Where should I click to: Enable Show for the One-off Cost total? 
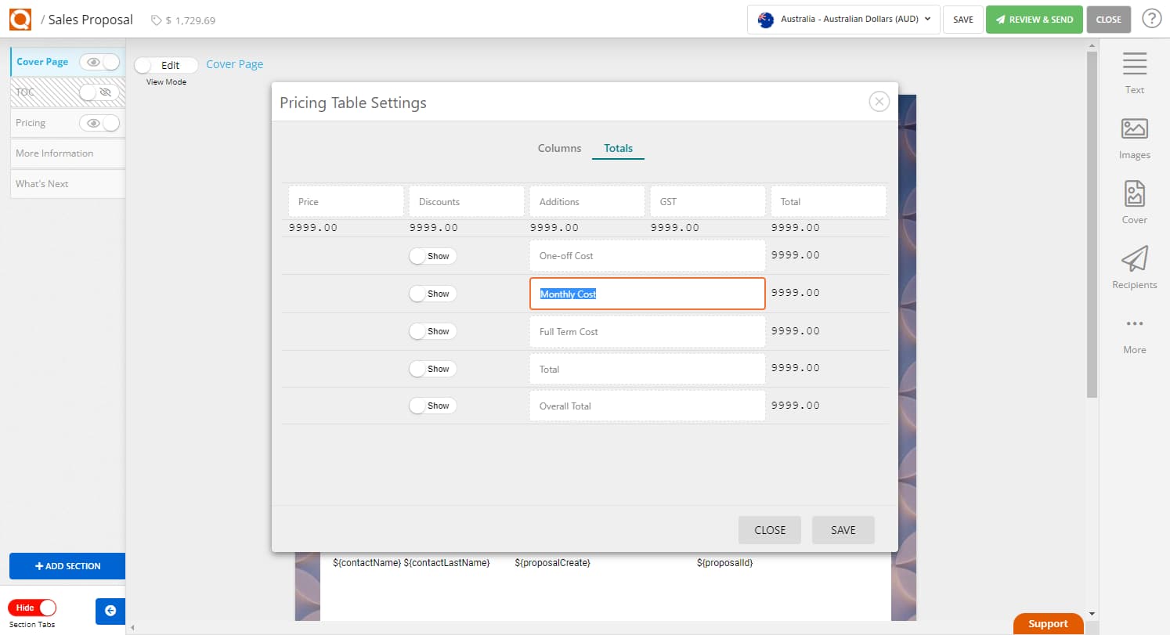coord(432,255)
